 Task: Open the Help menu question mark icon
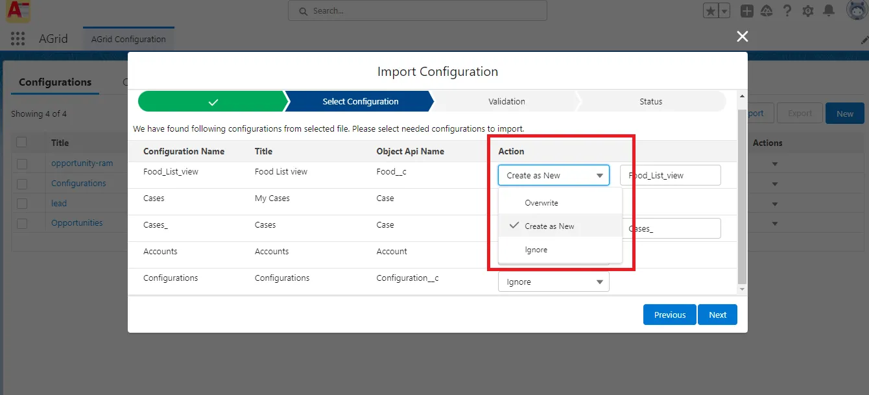click(x=787, y=10)
